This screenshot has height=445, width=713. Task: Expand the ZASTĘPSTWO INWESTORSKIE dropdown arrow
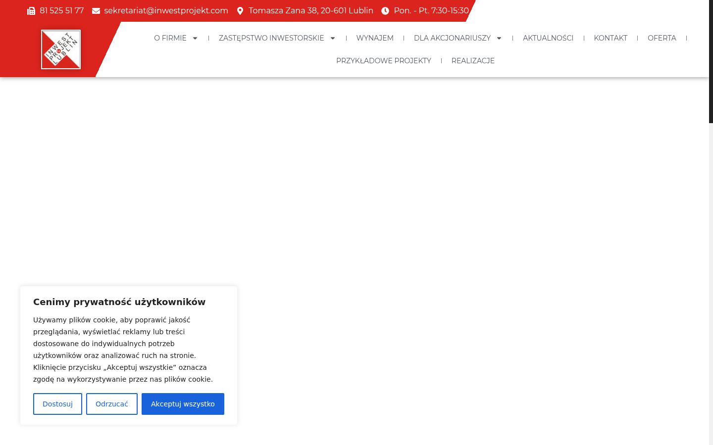click(333, 38)
